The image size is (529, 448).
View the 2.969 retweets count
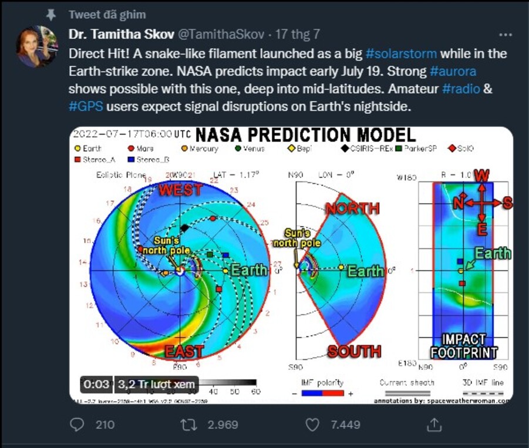tap(223, 425)
